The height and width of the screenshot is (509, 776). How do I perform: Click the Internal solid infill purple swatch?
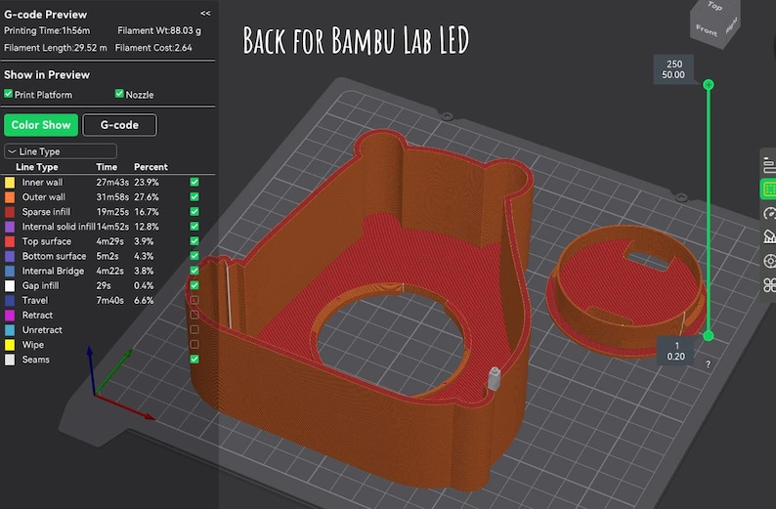tap(10, 227)
